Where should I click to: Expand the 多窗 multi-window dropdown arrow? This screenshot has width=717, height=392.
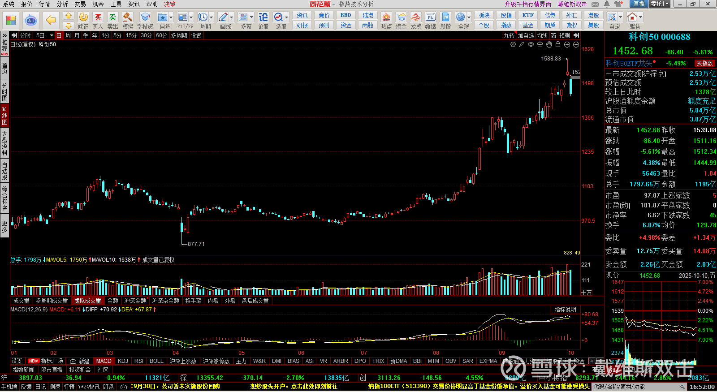[252, 17]
